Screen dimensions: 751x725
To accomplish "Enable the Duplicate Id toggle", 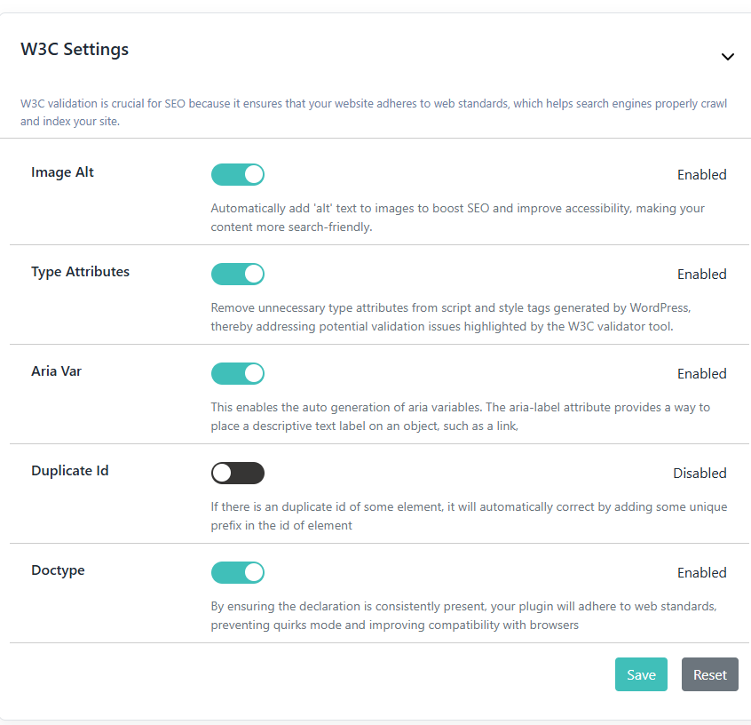I will point(238,474).
